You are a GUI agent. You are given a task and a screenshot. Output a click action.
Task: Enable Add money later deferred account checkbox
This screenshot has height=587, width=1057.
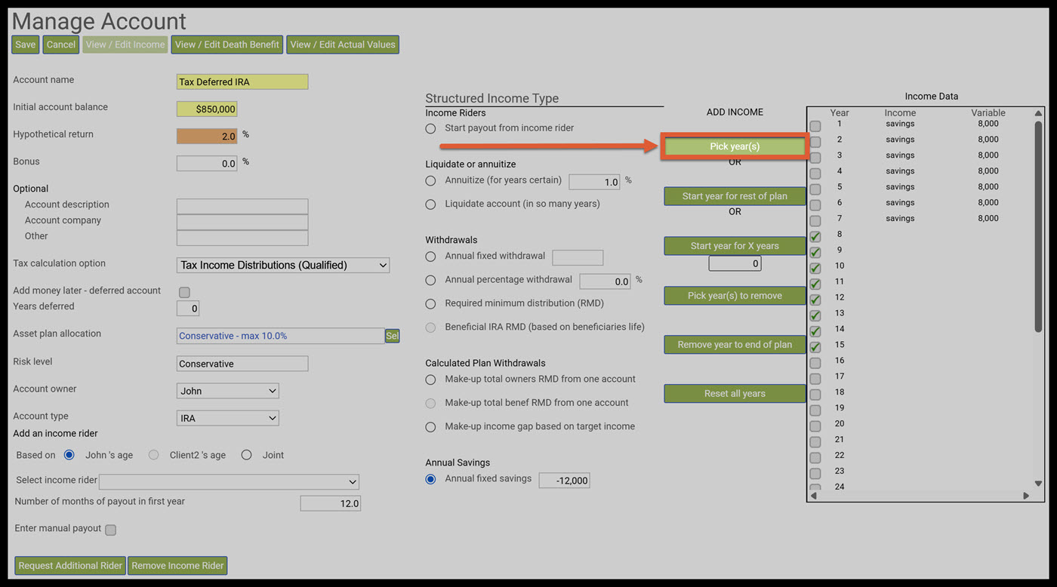[184, 292]
